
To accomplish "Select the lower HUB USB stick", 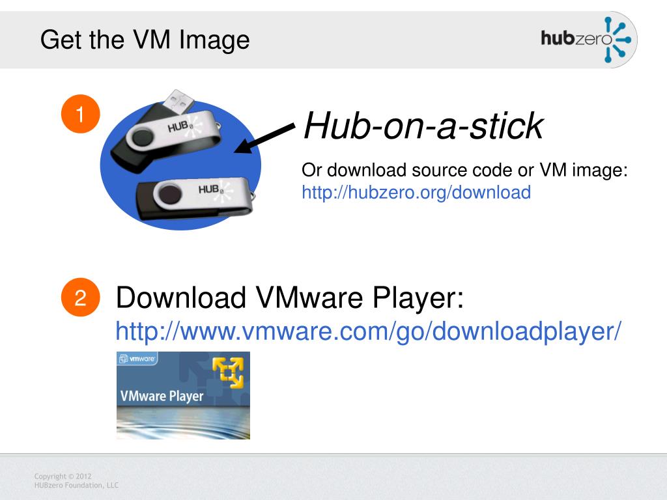I will [195, 197].
